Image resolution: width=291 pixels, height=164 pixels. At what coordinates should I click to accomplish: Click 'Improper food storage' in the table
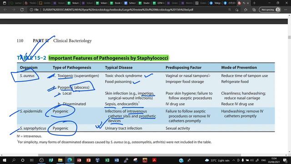(185, 82)
